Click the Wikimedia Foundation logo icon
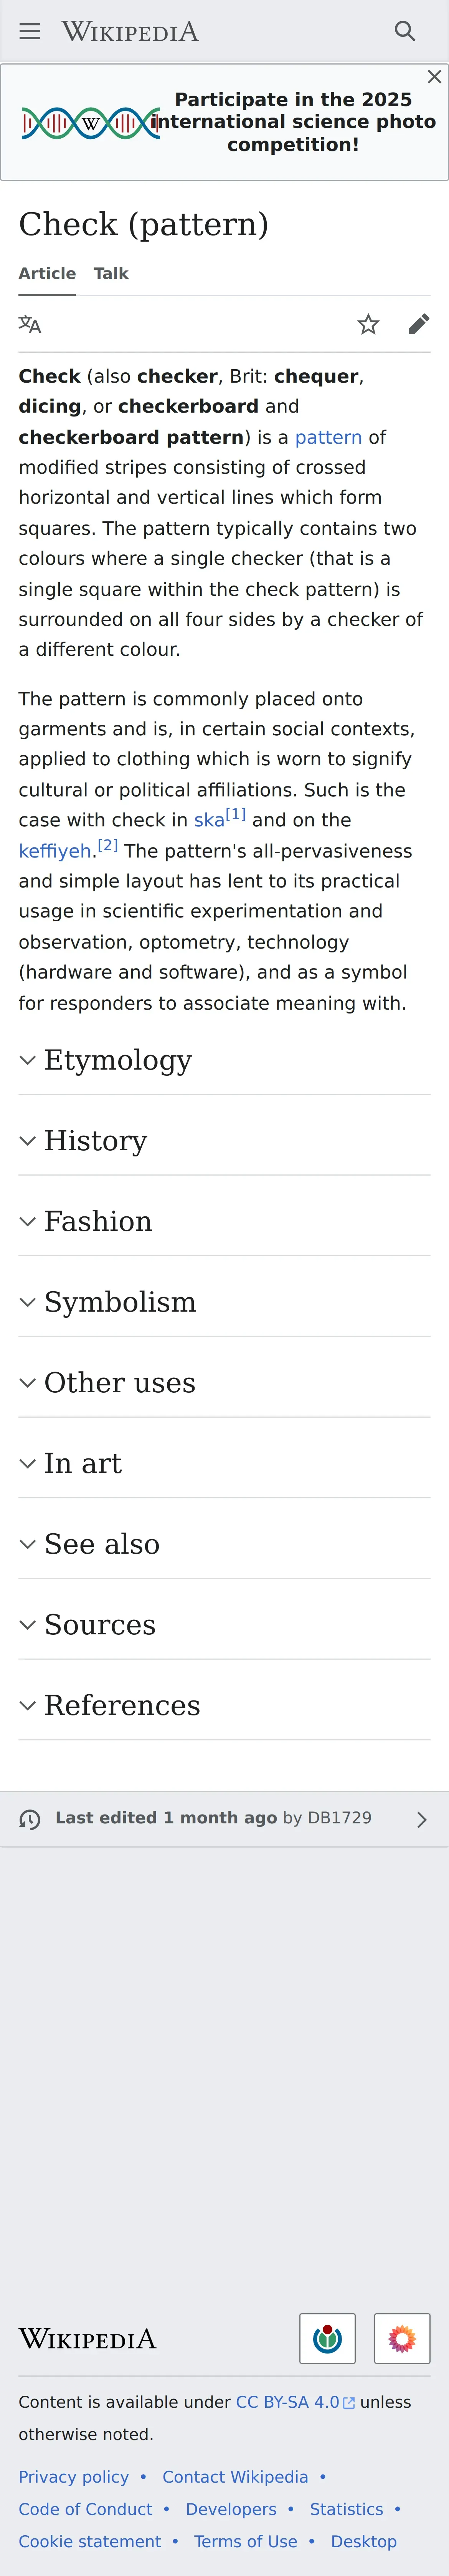 pos(327,2338)
